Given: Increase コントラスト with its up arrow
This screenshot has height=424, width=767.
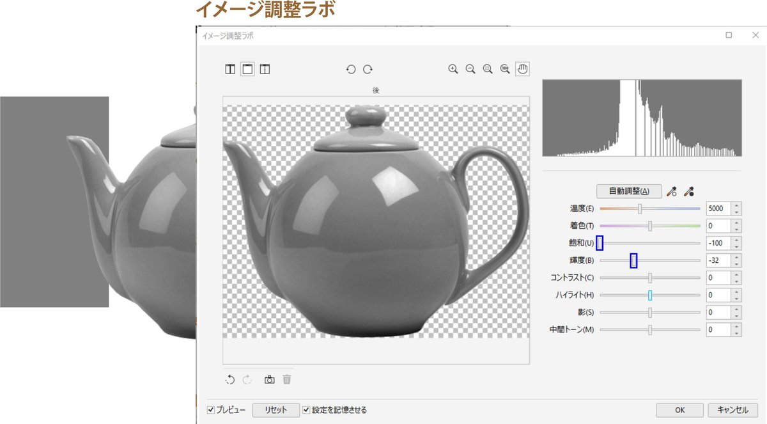Looking at the screenshot, I should point(737,274).
